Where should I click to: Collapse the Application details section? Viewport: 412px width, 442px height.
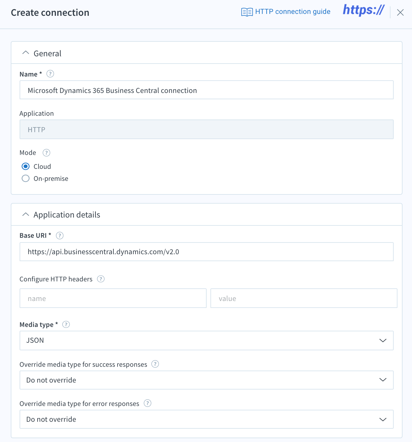(26, 214)
